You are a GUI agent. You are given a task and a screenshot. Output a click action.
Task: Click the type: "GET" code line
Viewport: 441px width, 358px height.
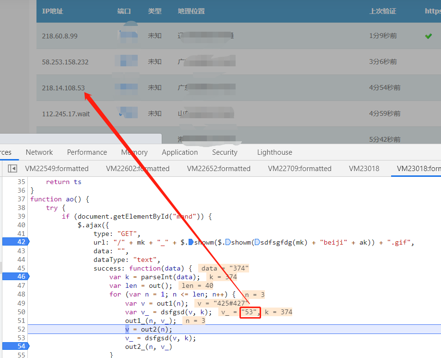click(117, 234)
